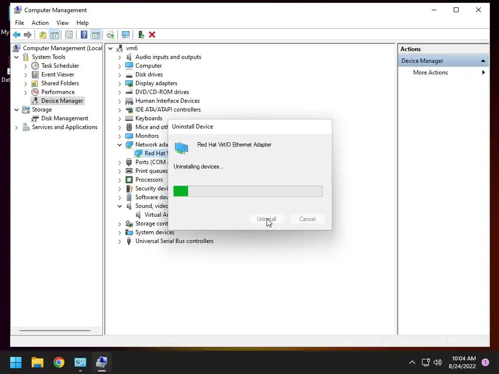Click the Computer Management taskbar icon
The width and height of the screenshot is (499, 374).
point(102,362)
